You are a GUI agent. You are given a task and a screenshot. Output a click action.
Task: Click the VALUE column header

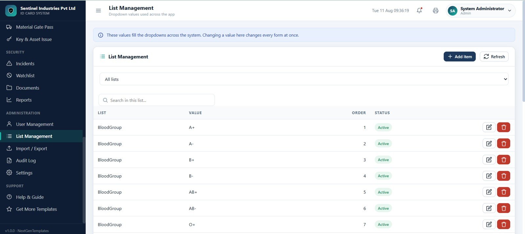click(195, 113)
